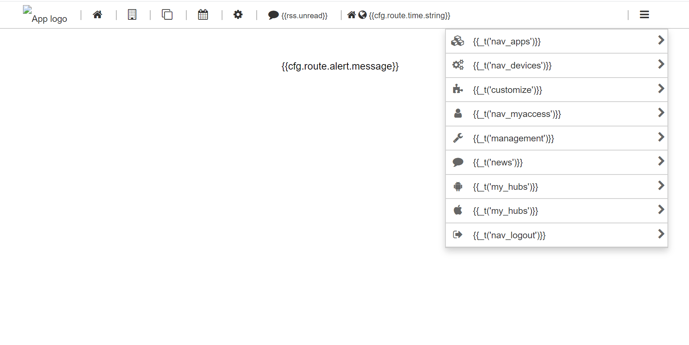Click the overlapping squares clone icon
Screen dimensions: 689x345
pyautogui.click(x=167, y=15)
